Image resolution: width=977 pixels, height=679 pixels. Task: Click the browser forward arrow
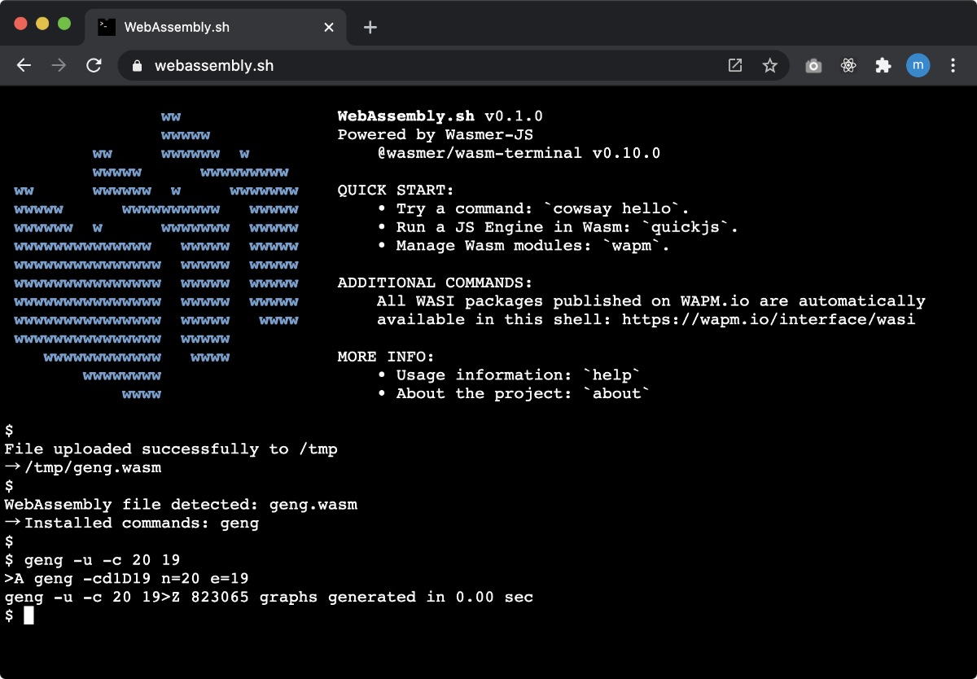pyautogui.click(x=59, y=66)
